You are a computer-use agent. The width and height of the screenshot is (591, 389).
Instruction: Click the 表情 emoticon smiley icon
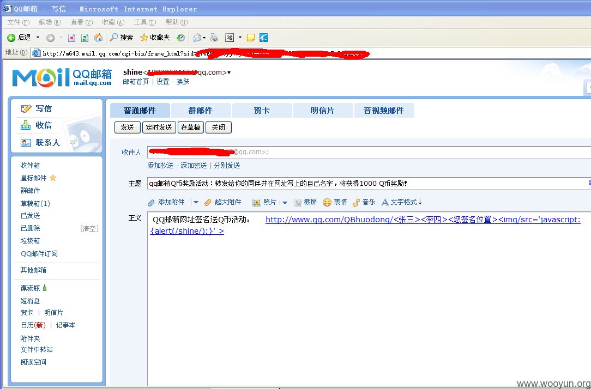click(327, 203)
